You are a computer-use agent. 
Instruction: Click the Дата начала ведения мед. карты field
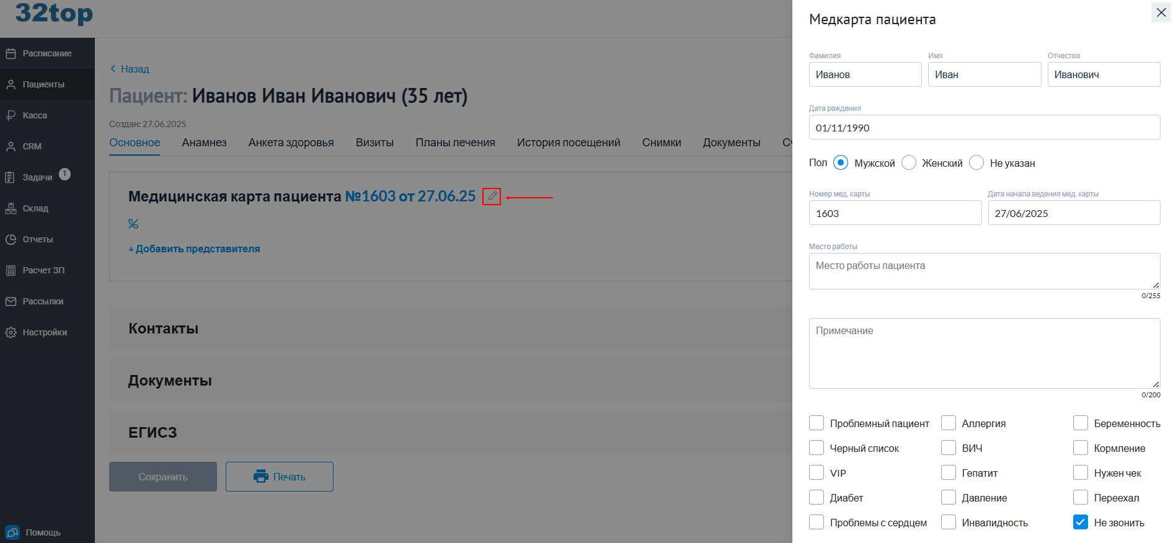click(1074, 213)
